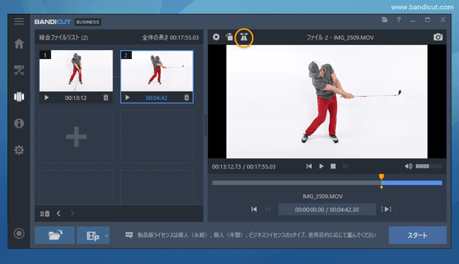Expand the project file dropdown arrow
The width and height of the screenshot is (459, 264).
point(107,236)
